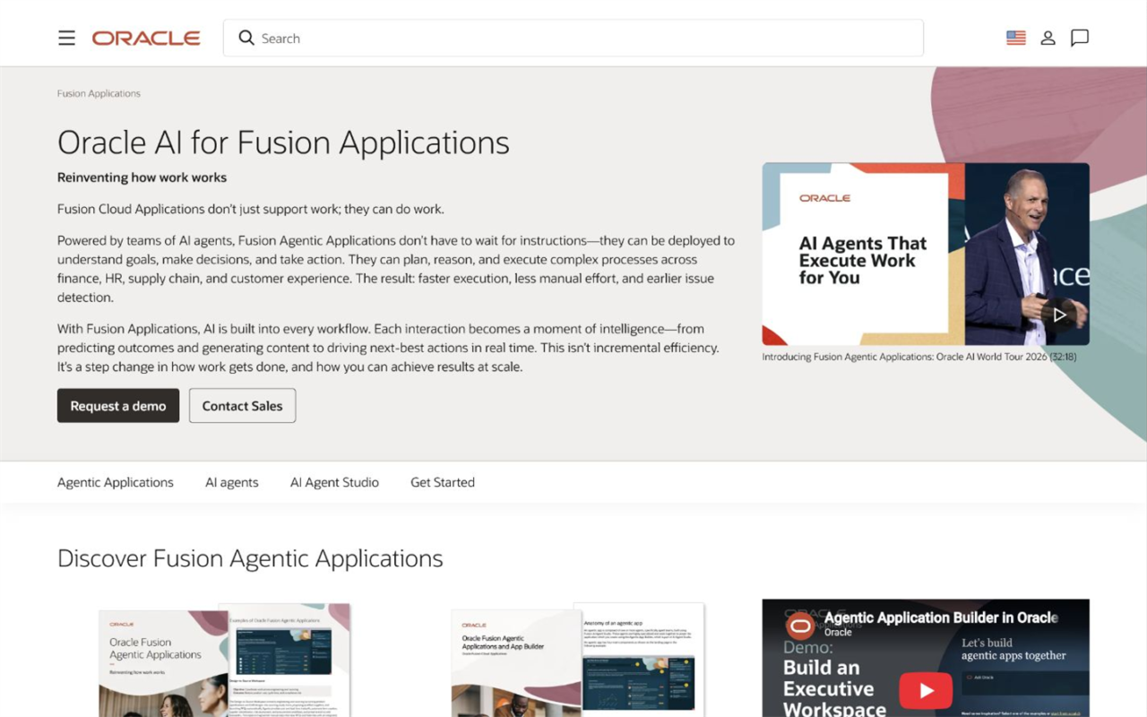Focus the Search input field
This screenshot has height=717, width=1147.
[573, 38]
